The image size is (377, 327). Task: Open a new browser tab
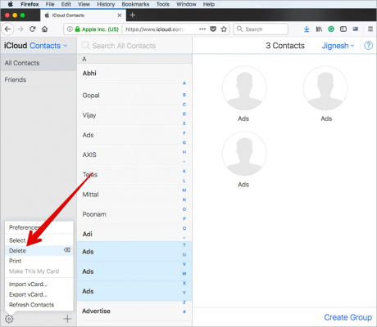(133, 15)
